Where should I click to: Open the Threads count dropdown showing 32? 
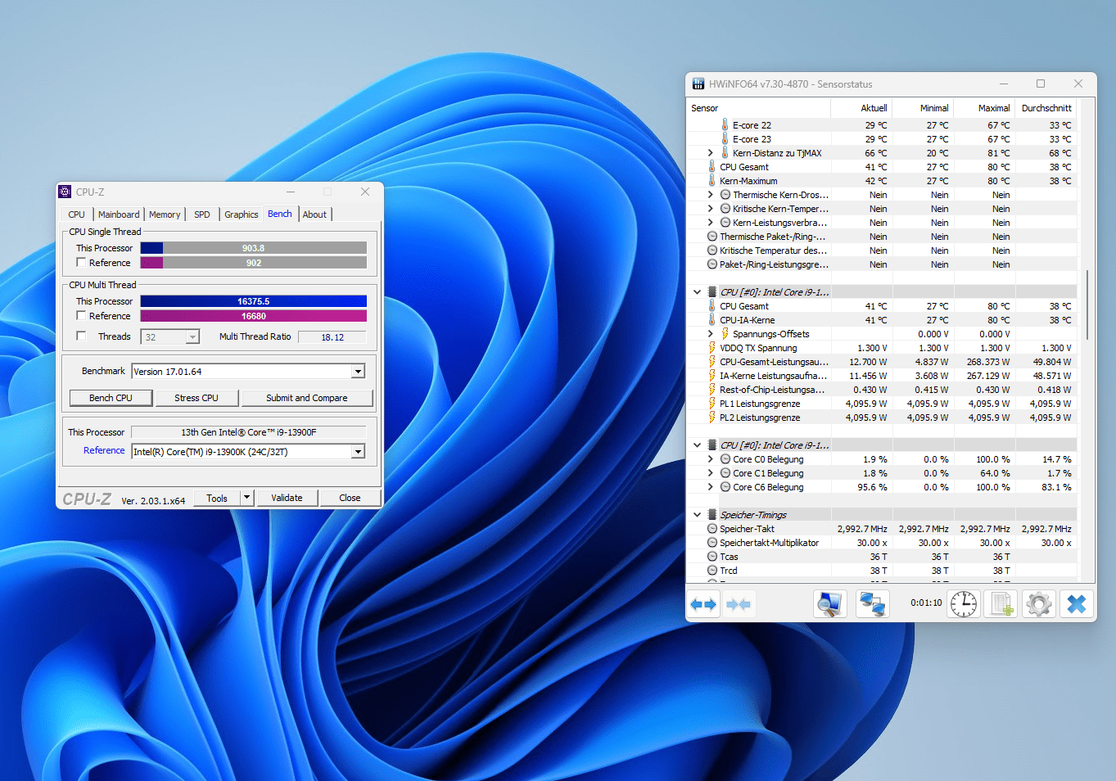point(192,337)
